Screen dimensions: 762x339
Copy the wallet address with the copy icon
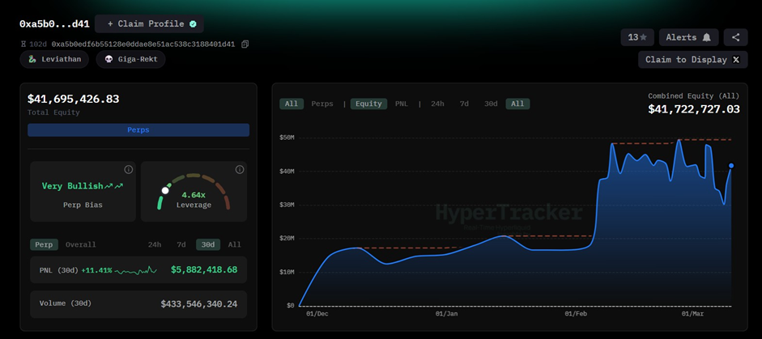[x=245, y=44]
